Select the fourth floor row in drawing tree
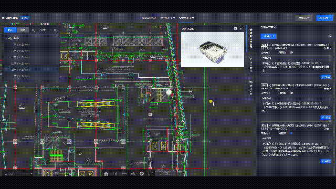 31,64
